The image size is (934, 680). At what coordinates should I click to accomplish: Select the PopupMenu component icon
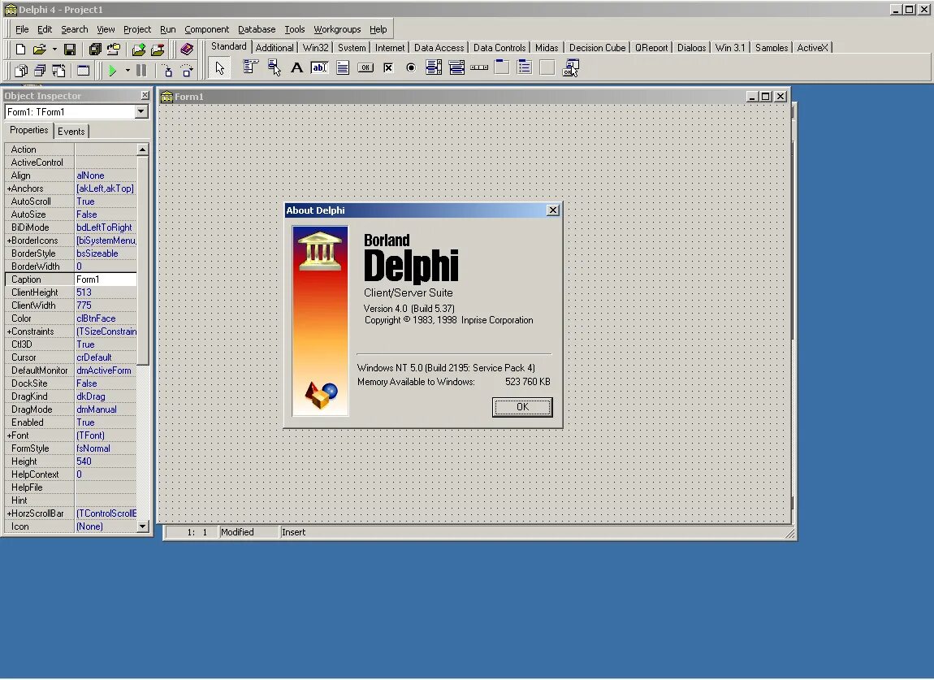(x=274, y=67)
